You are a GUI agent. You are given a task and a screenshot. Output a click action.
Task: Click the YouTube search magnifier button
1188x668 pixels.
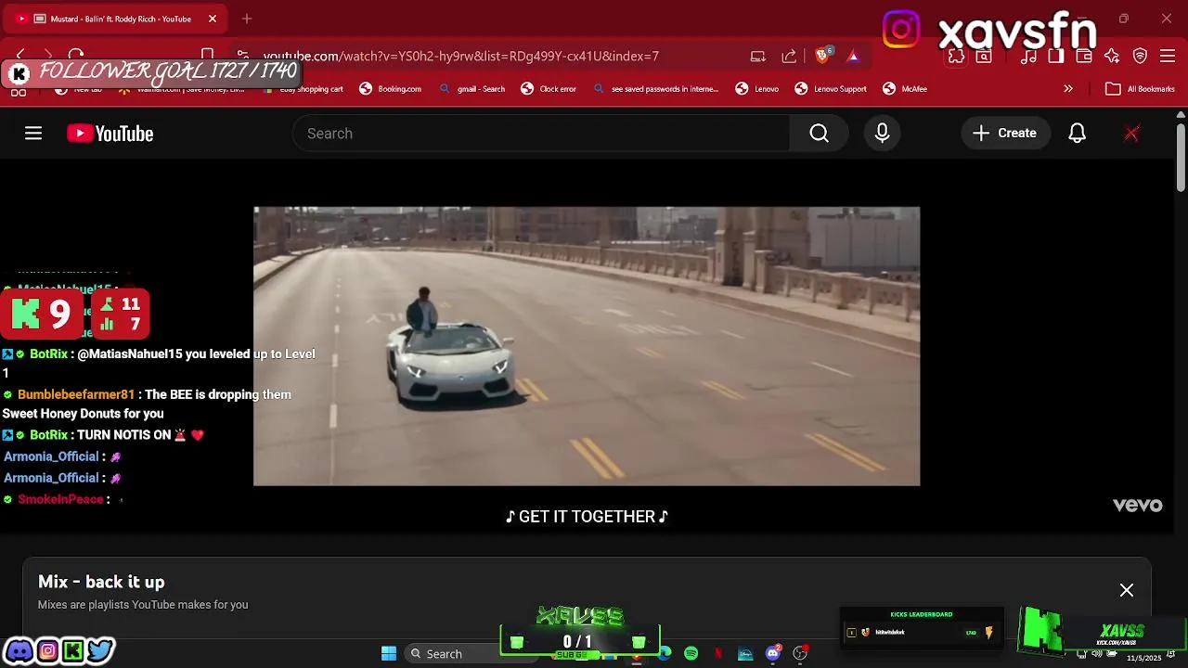[819, 134]
